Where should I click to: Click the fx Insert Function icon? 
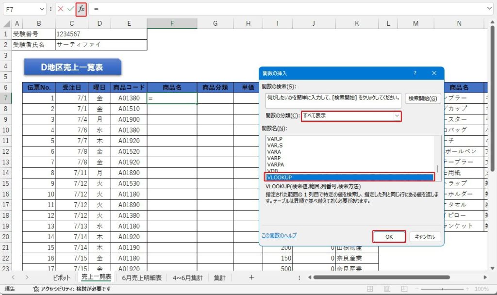point(81,9)
